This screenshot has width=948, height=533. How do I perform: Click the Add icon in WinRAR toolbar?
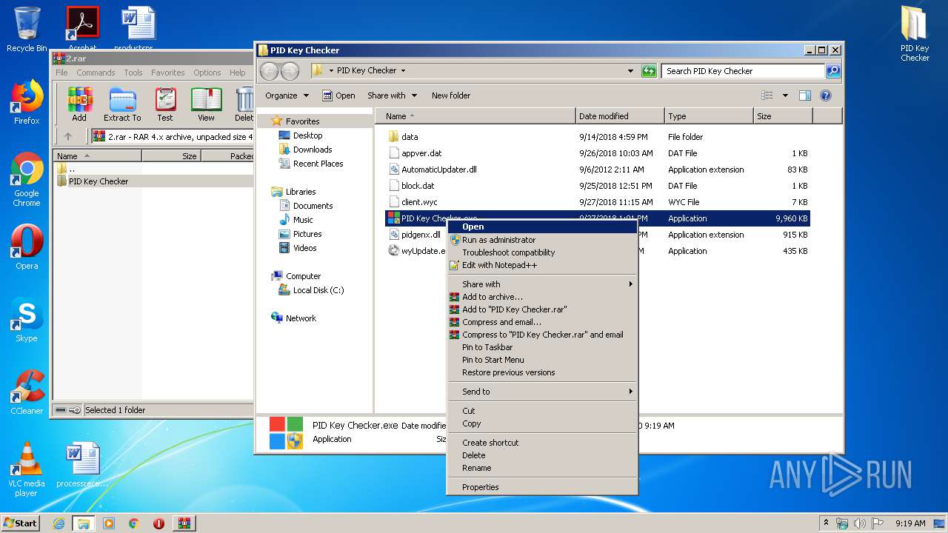pyautogui.click(x=79, y=104)
